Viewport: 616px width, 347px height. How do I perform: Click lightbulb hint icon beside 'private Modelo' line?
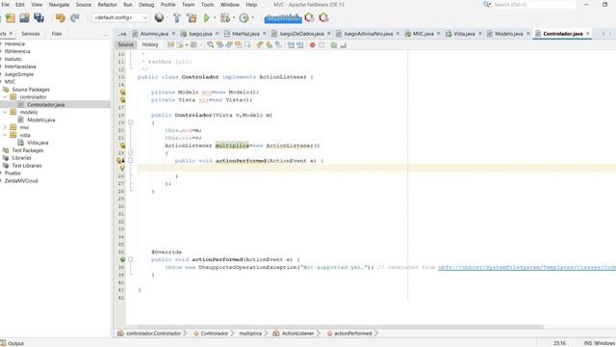(122, 93)
